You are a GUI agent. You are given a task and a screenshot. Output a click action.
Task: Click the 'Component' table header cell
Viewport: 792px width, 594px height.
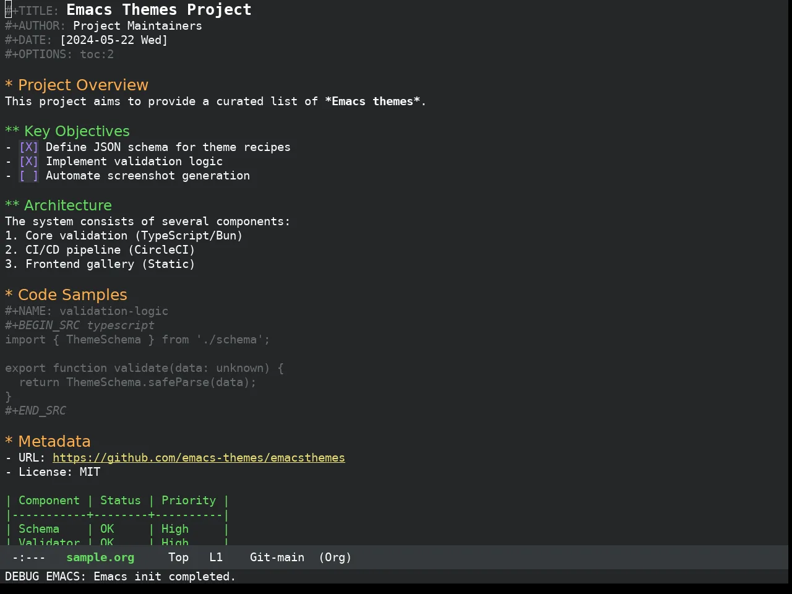(x=49, y=501)
